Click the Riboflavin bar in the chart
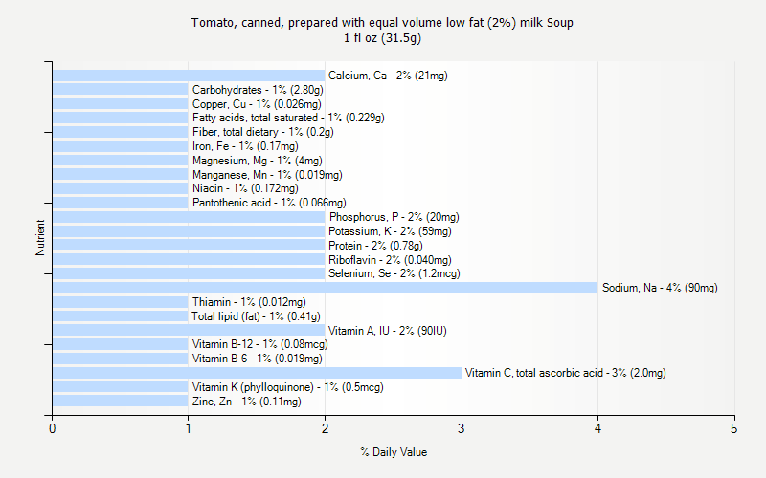The height and width of the screenshot is (478, 766). pyautogui.click(x=189, y=259)
